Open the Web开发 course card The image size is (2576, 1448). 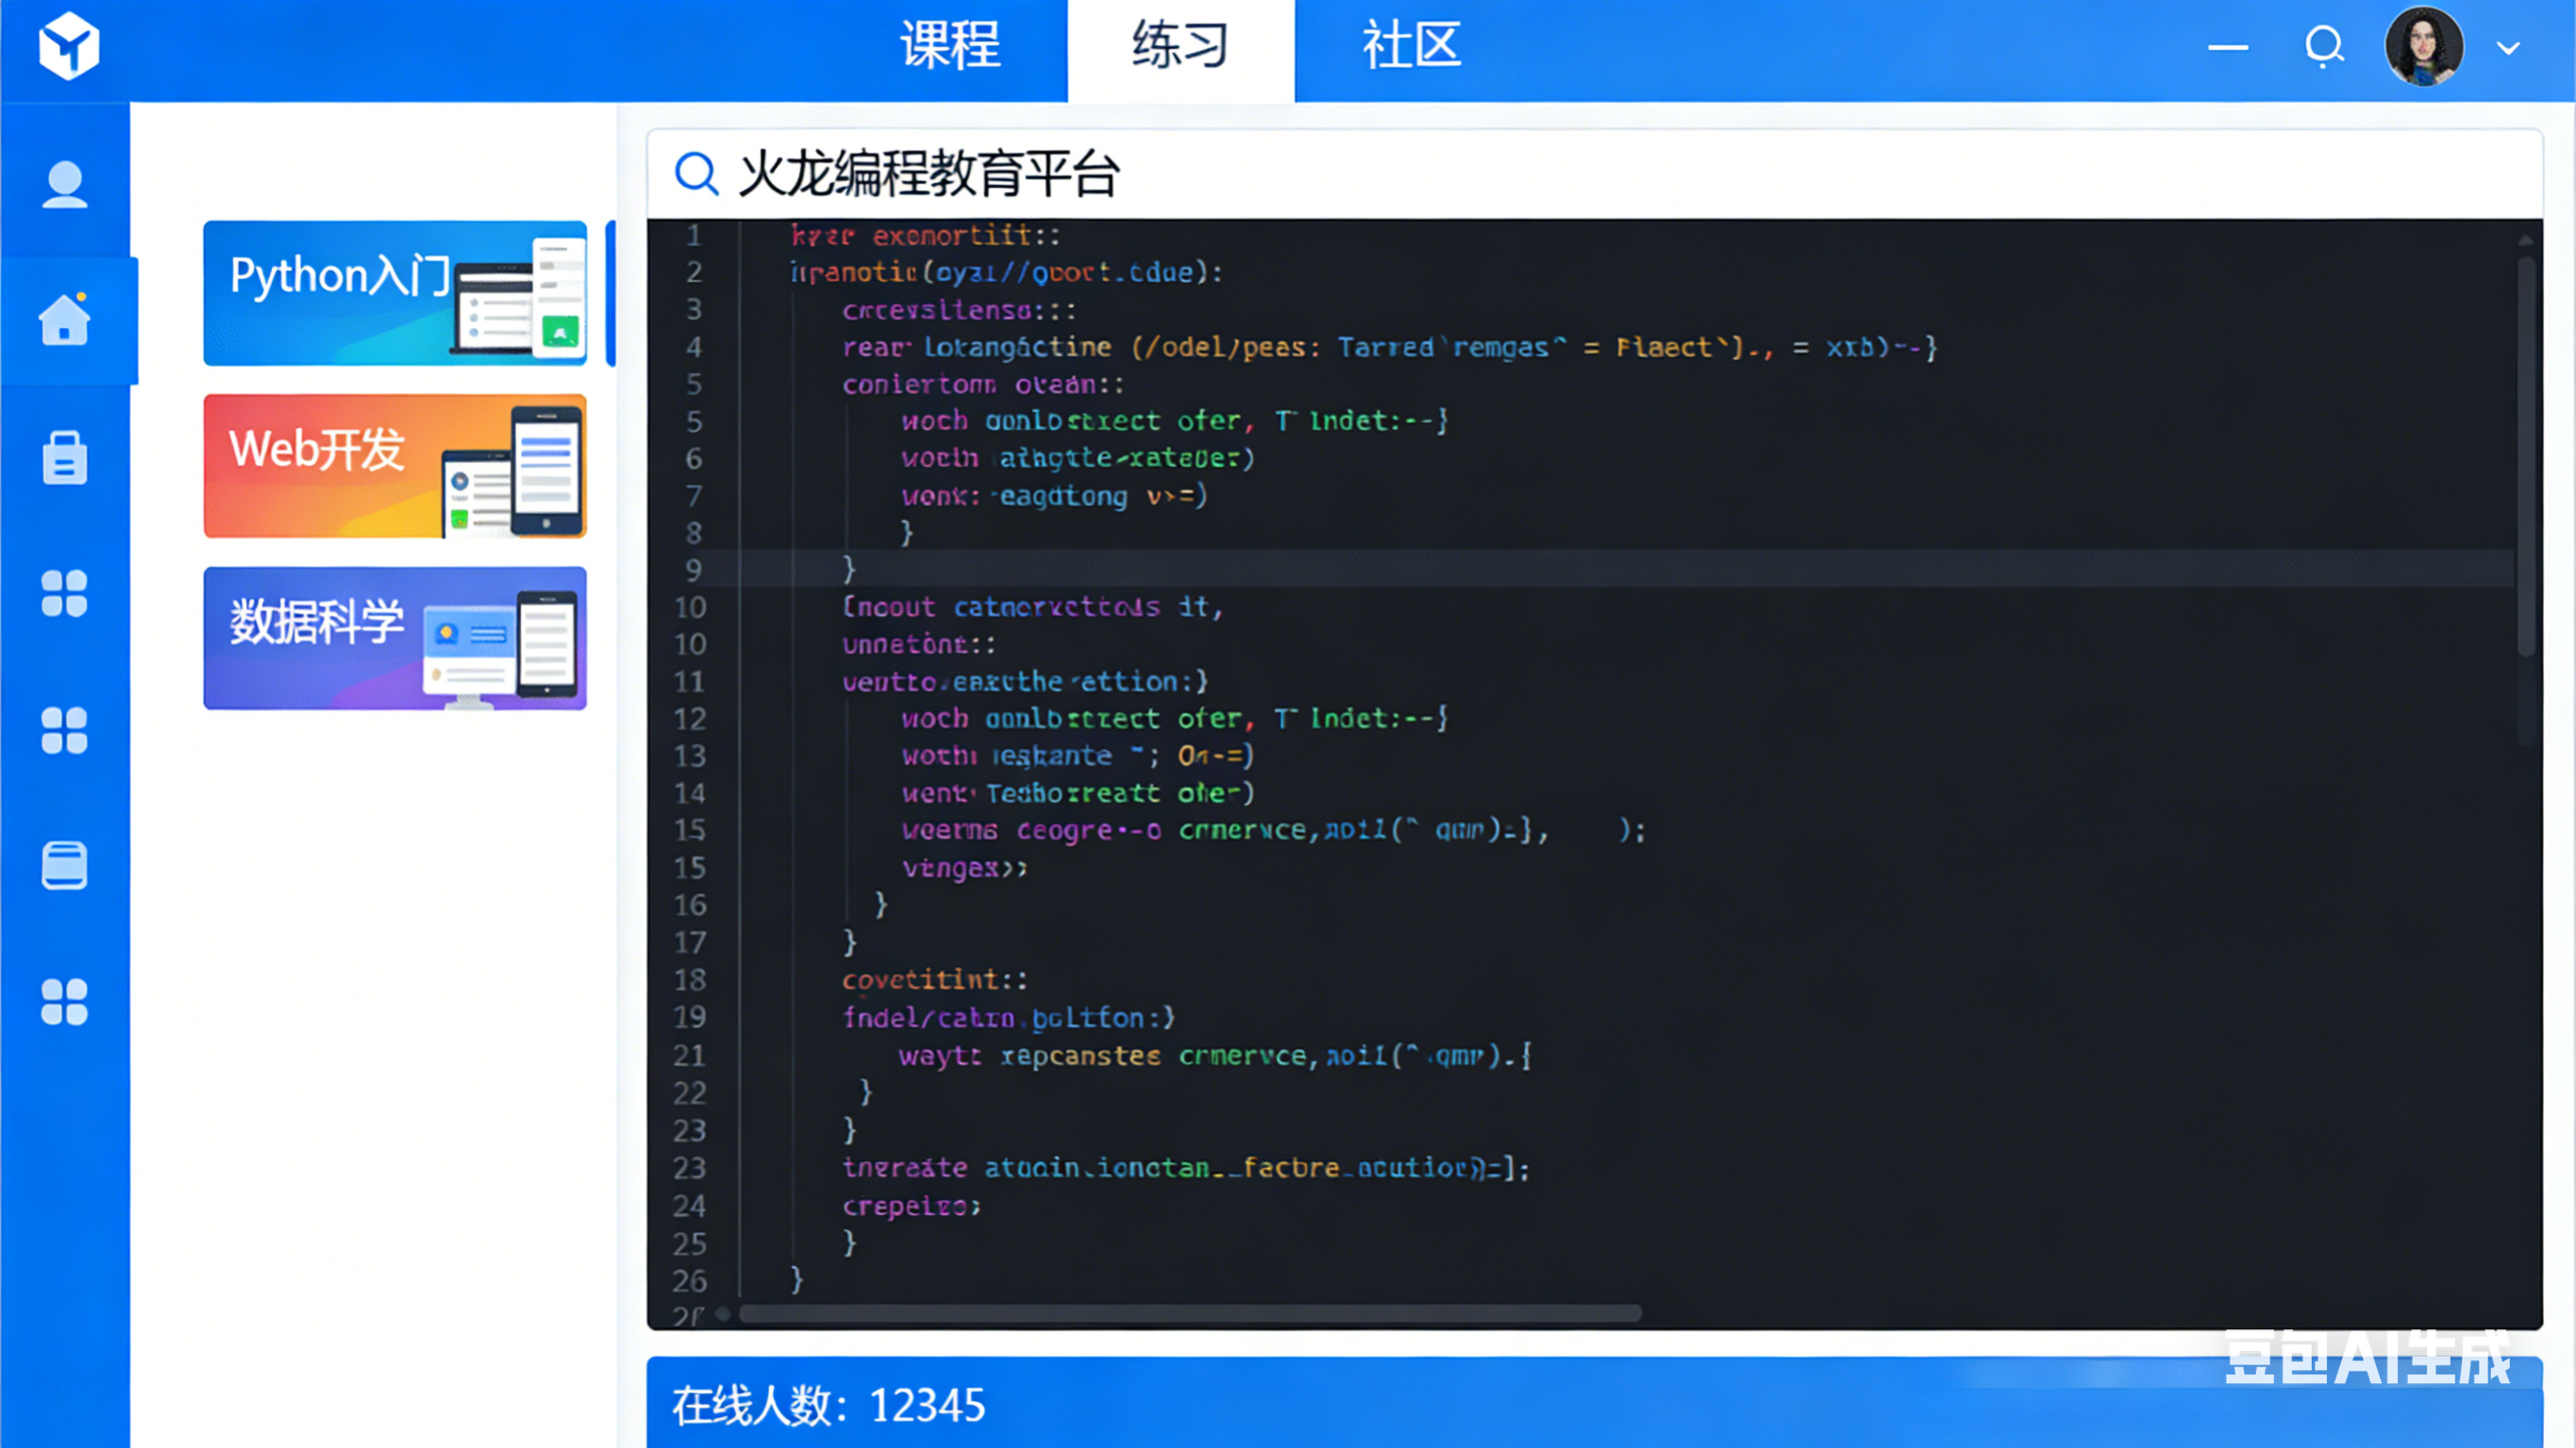[x=395, y=466]
